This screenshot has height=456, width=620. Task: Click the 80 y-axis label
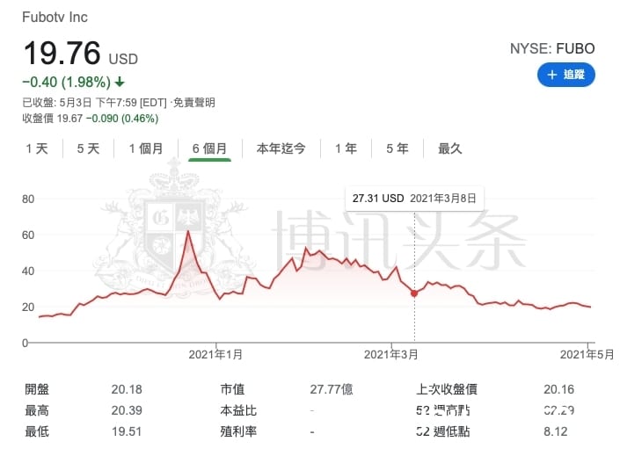coord(28,199)
